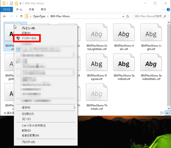
Task: Click the chevron between OpenType and IBM-Plex-Mono
Action: [x=48, y=16]
